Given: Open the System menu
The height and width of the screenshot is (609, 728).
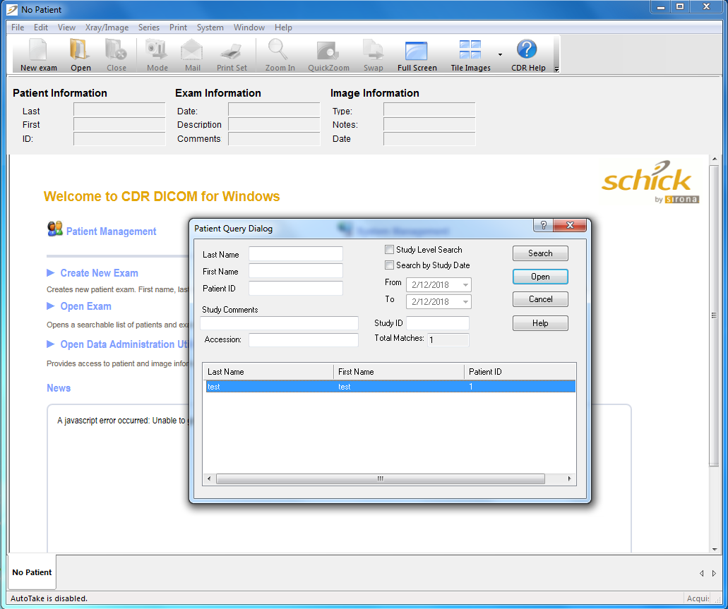Looking at the screenshot, I should [x=210, y=28].
